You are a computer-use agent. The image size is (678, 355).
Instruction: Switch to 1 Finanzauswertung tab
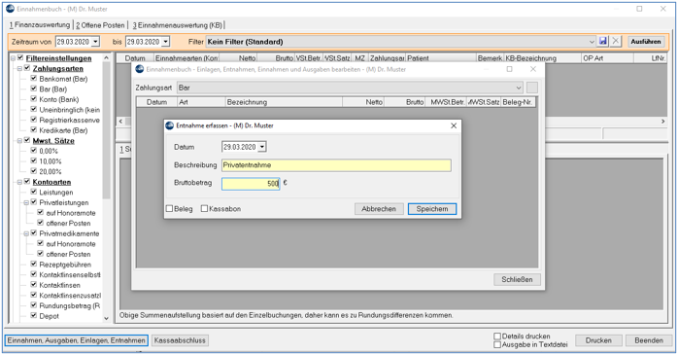[x=40, y=25]
